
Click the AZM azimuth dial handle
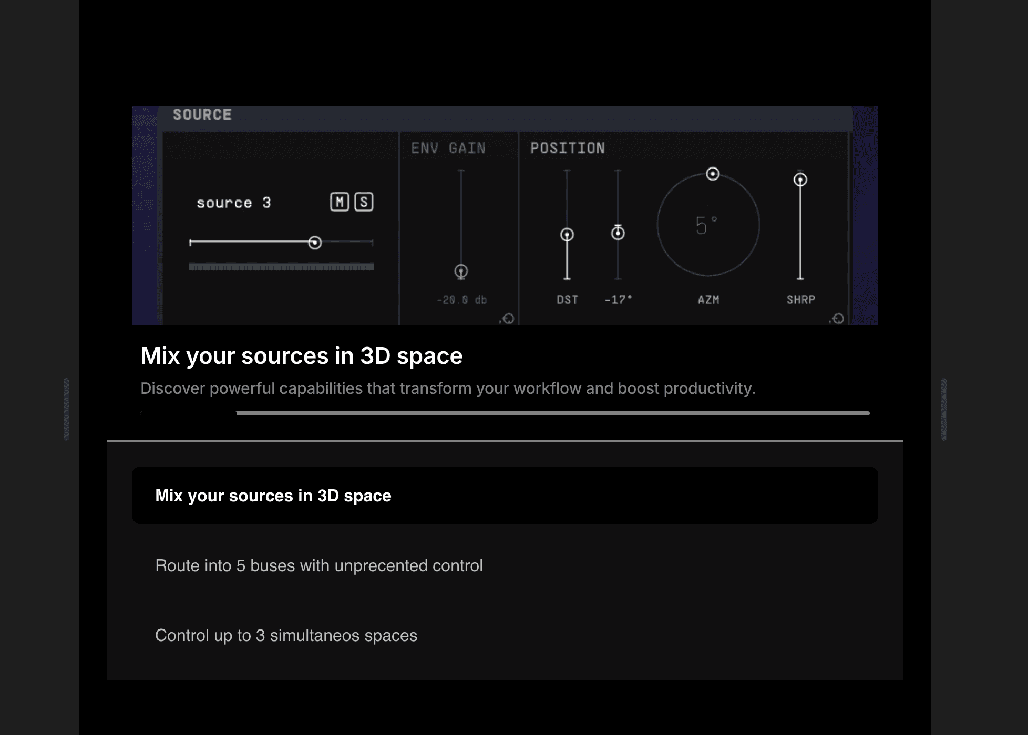point(713,174)
